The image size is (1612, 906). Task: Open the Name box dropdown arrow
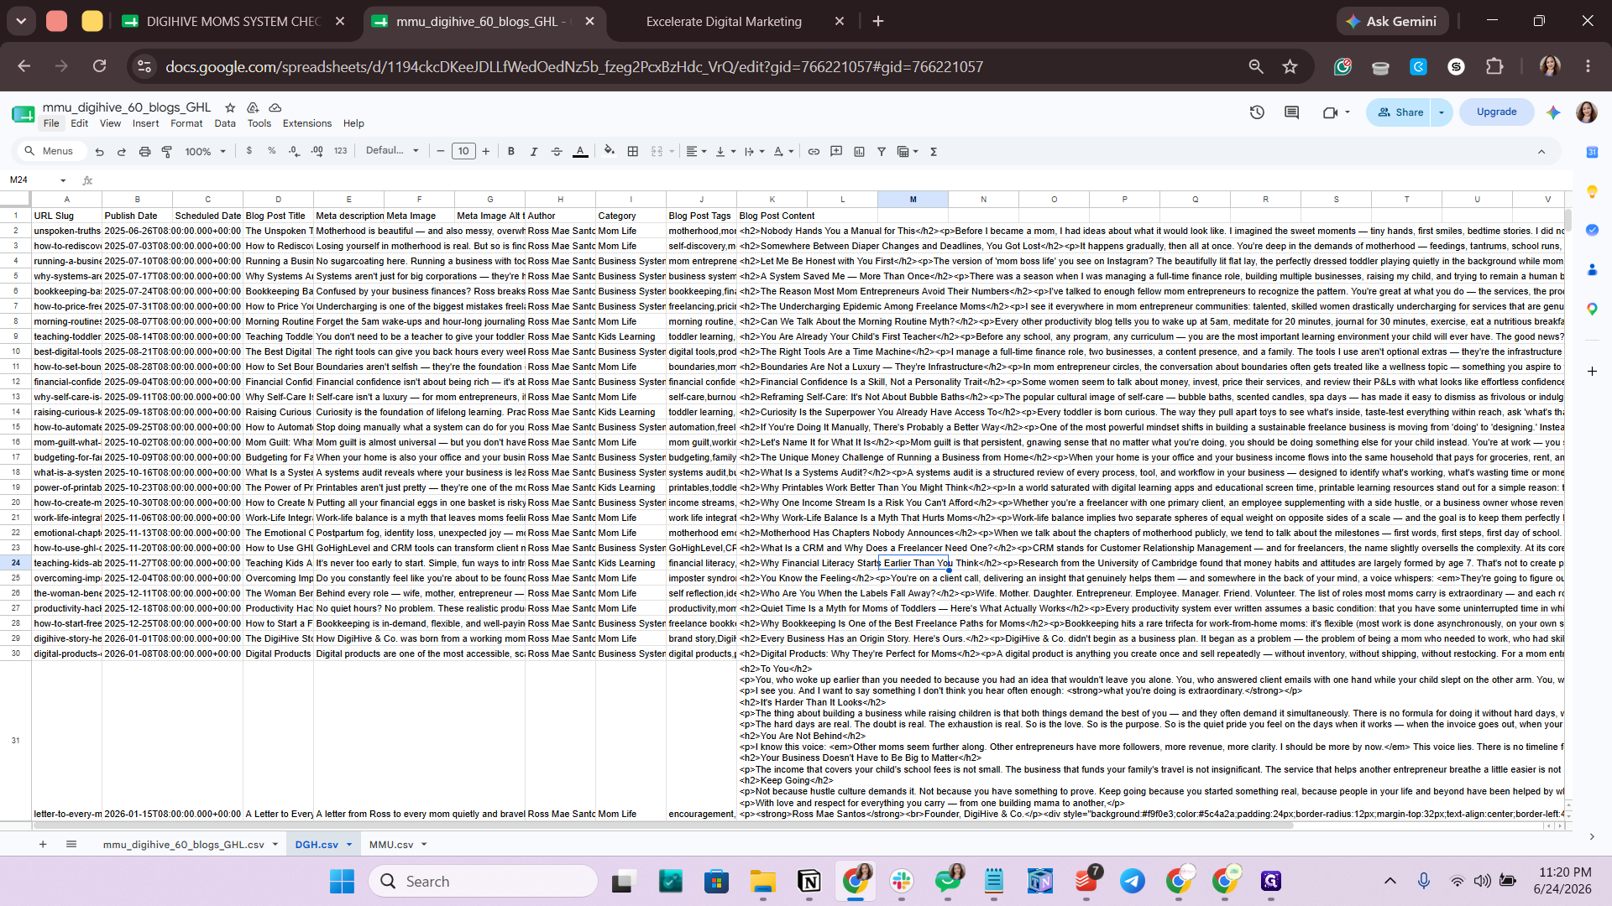click(63, 180)
